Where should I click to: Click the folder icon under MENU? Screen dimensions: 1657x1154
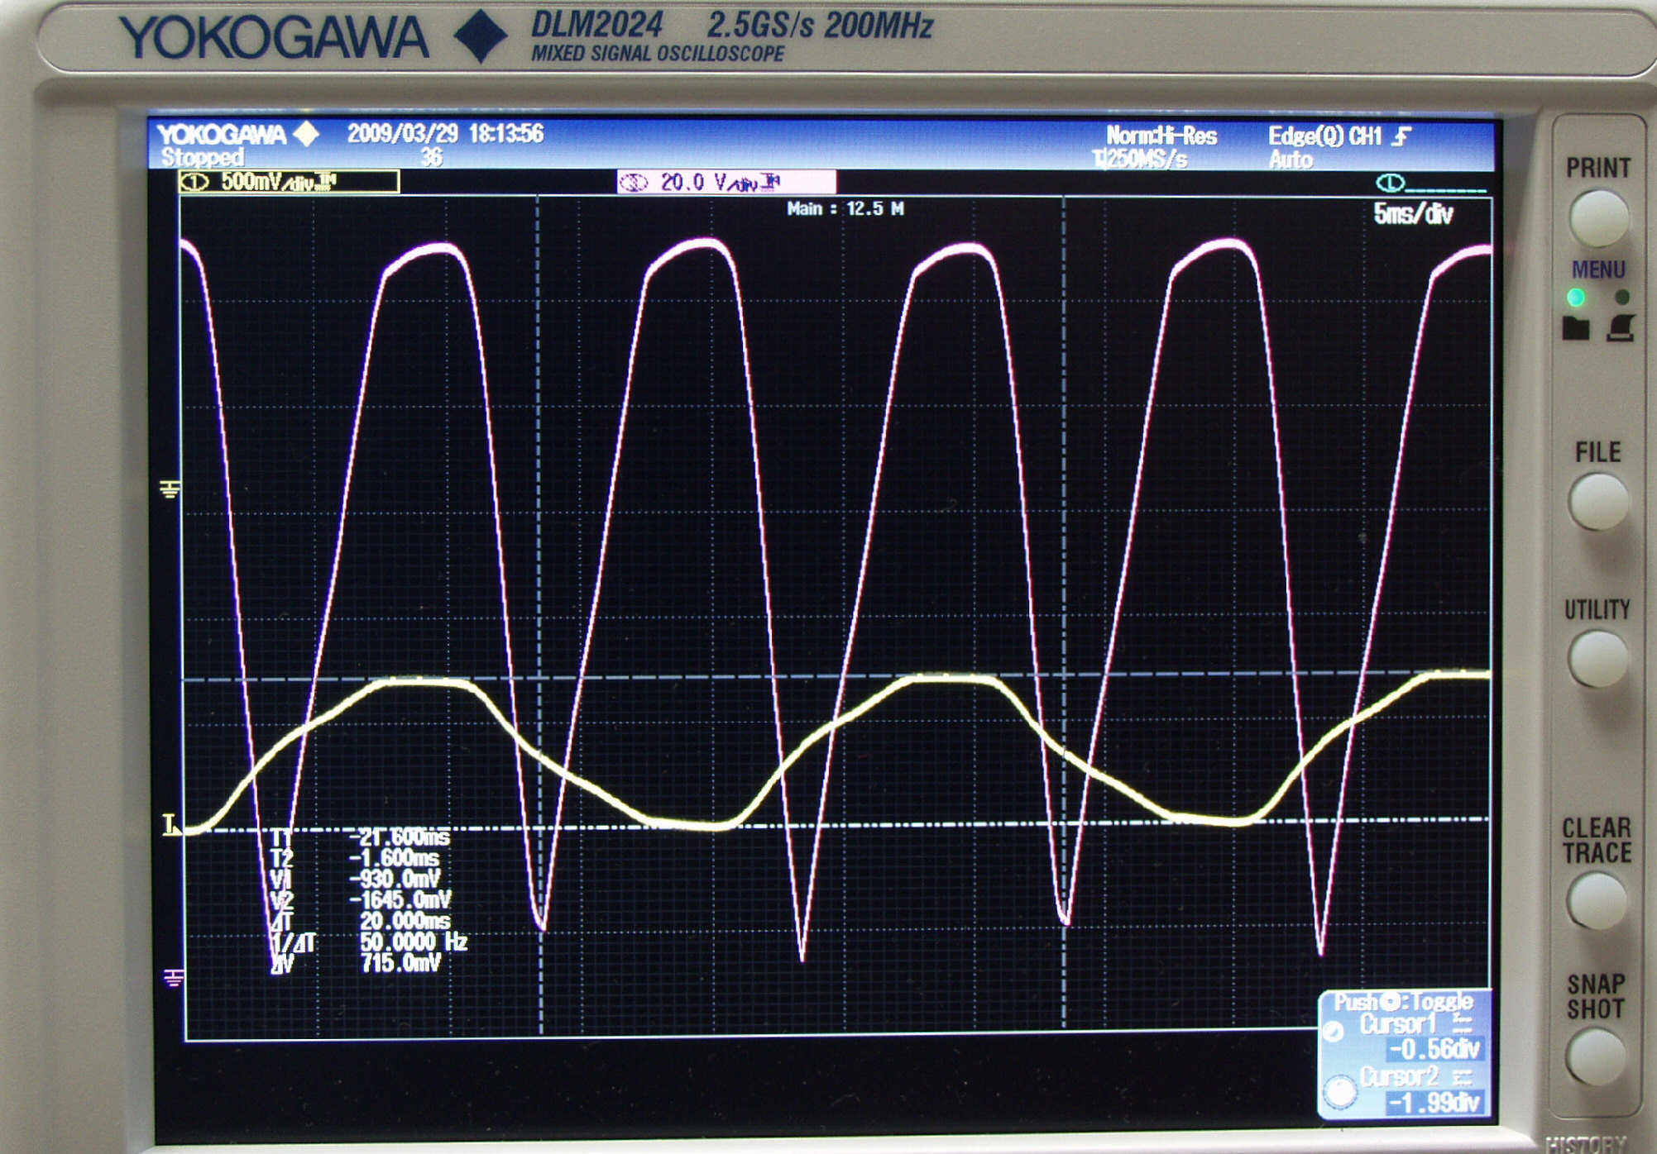(1575, 328)
